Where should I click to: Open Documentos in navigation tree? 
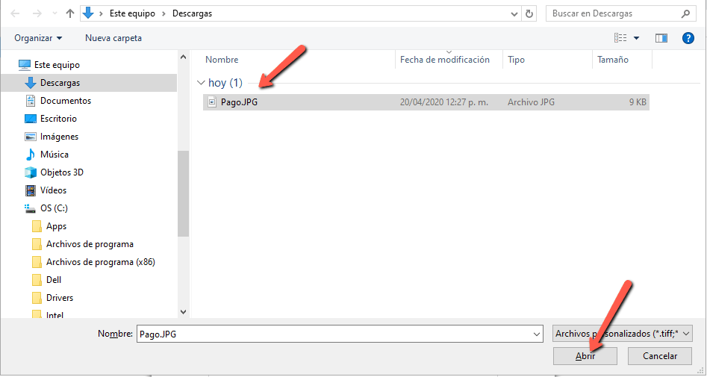pyautogui.click(x=66, y=101)
